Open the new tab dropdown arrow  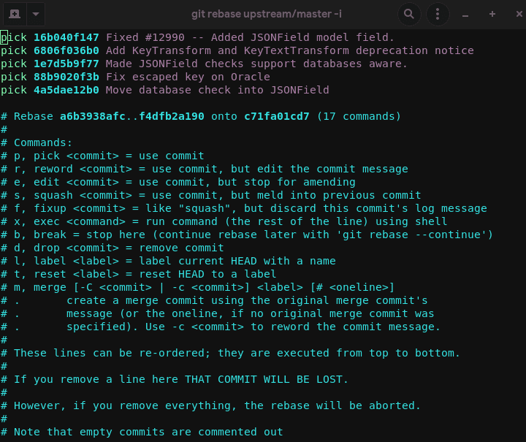click(x=36, y=14)
